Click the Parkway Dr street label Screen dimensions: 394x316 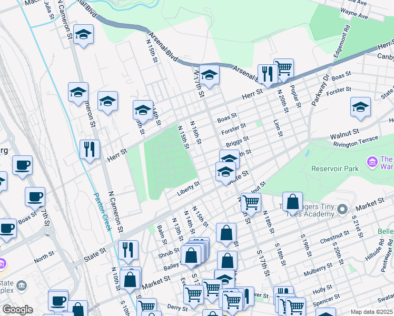click(x=320, y=90)
